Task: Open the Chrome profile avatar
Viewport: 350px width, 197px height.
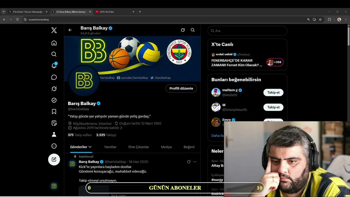Action: coord(339,19)
